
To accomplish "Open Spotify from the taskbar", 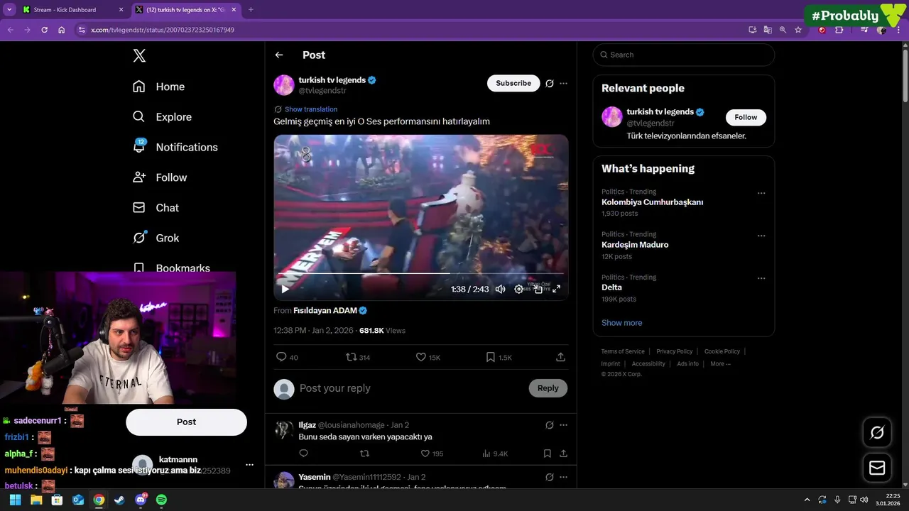I will pos(161,500).
